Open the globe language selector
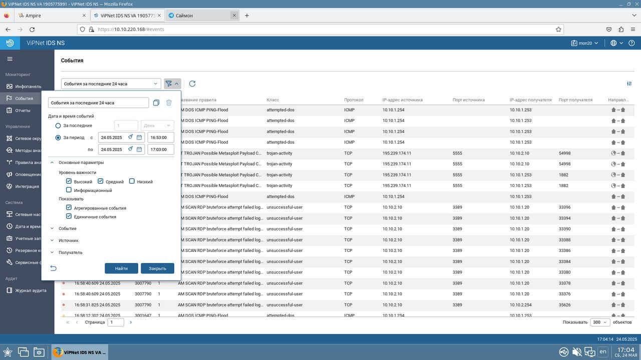Viewport: 641px width, 360px height. pos(616,43)
